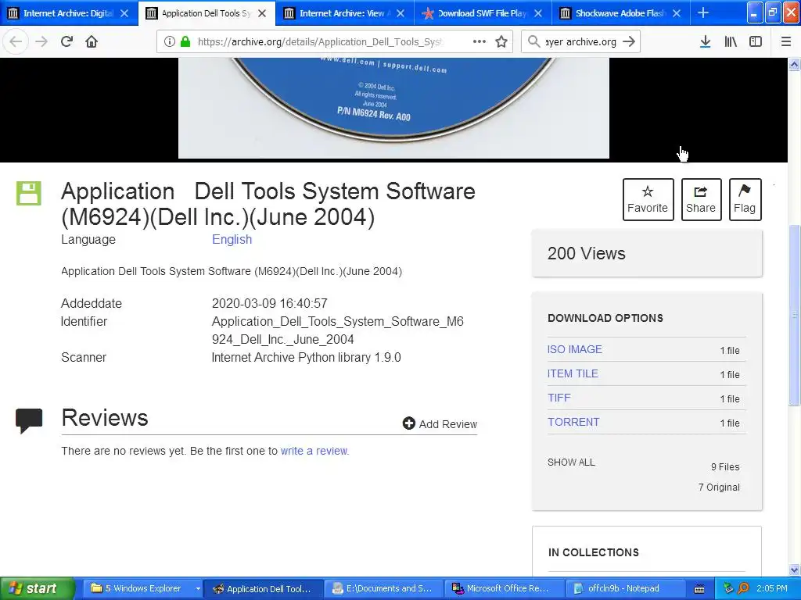Switch to Microsoft Office Re... taskbar window

tap(504, 588)
